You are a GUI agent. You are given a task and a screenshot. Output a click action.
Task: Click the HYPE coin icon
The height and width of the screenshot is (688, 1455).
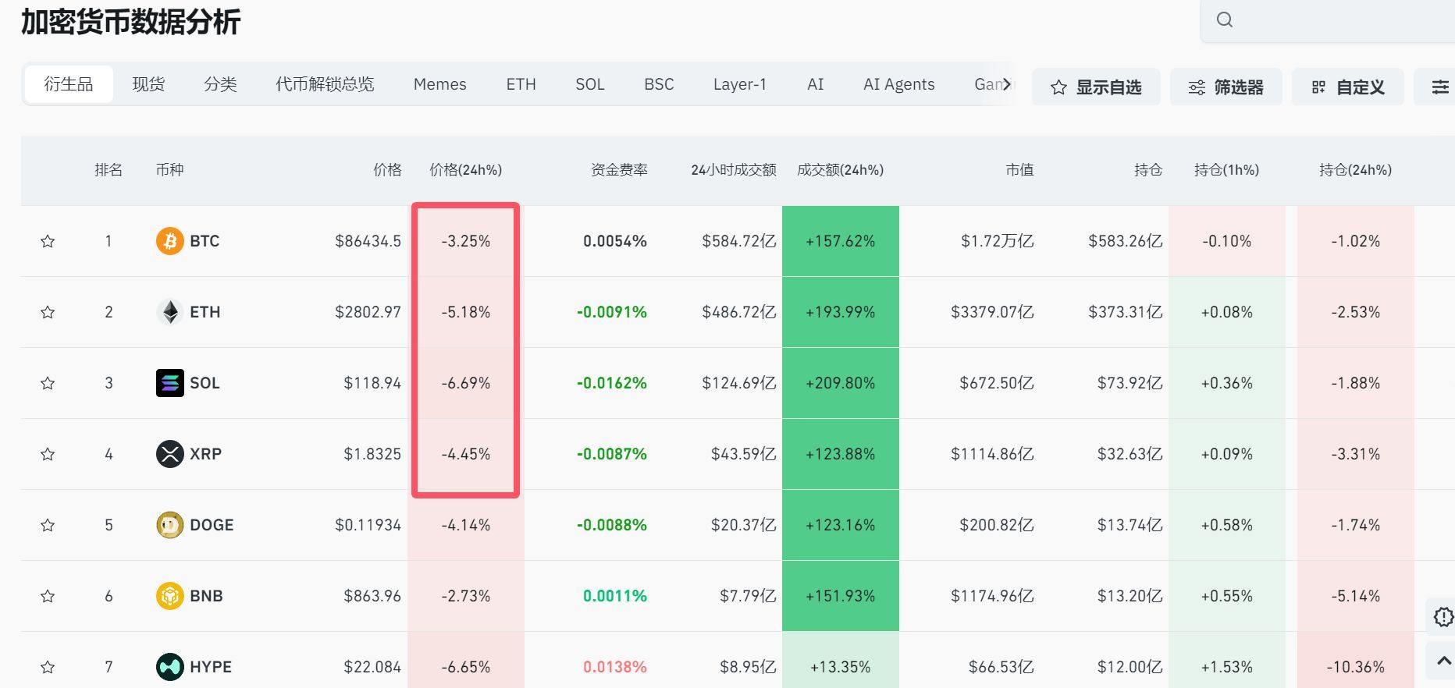click(169, 667)
